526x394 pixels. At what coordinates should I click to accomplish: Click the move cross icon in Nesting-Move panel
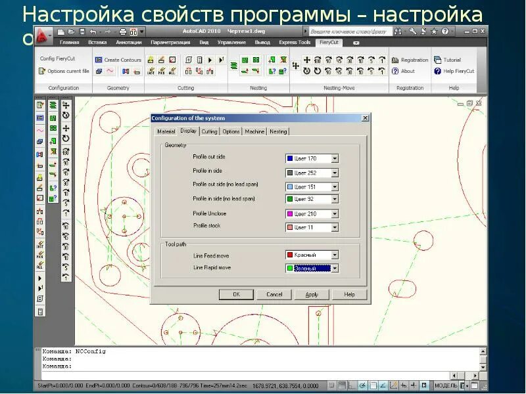(x=306, y=60)
